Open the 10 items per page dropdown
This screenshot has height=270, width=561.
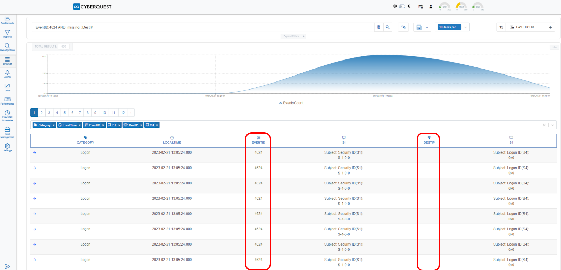coord(452,27)
